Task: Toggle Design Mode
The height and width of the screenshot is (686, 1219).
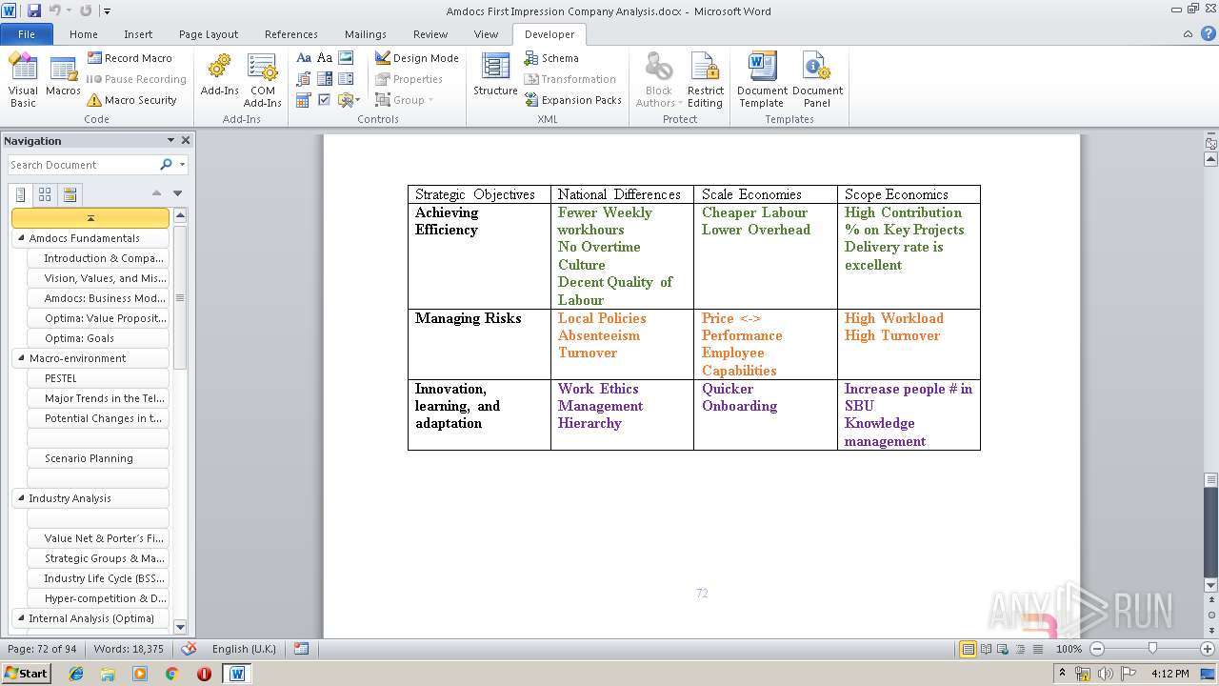Action: [x=417, y=58]
